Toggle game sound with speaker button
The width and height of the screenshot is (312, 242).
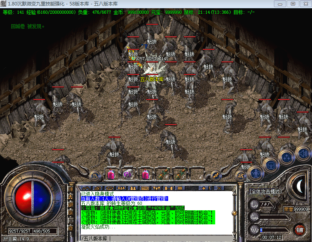click(303, 154)
